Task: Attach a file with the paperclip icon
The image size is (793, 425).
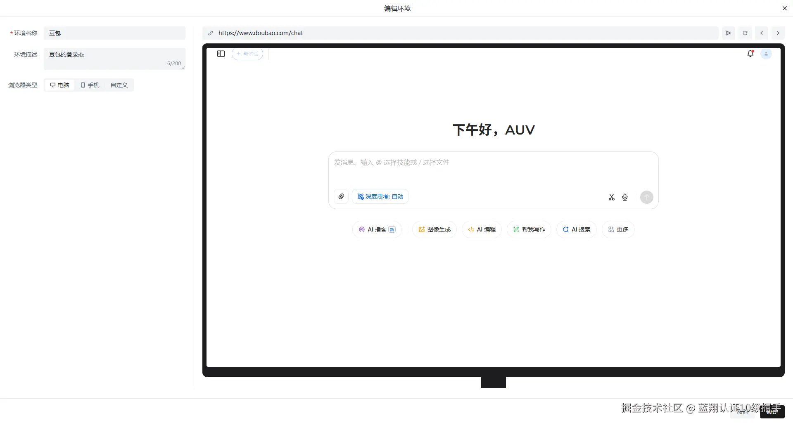Action: (341, 196)
